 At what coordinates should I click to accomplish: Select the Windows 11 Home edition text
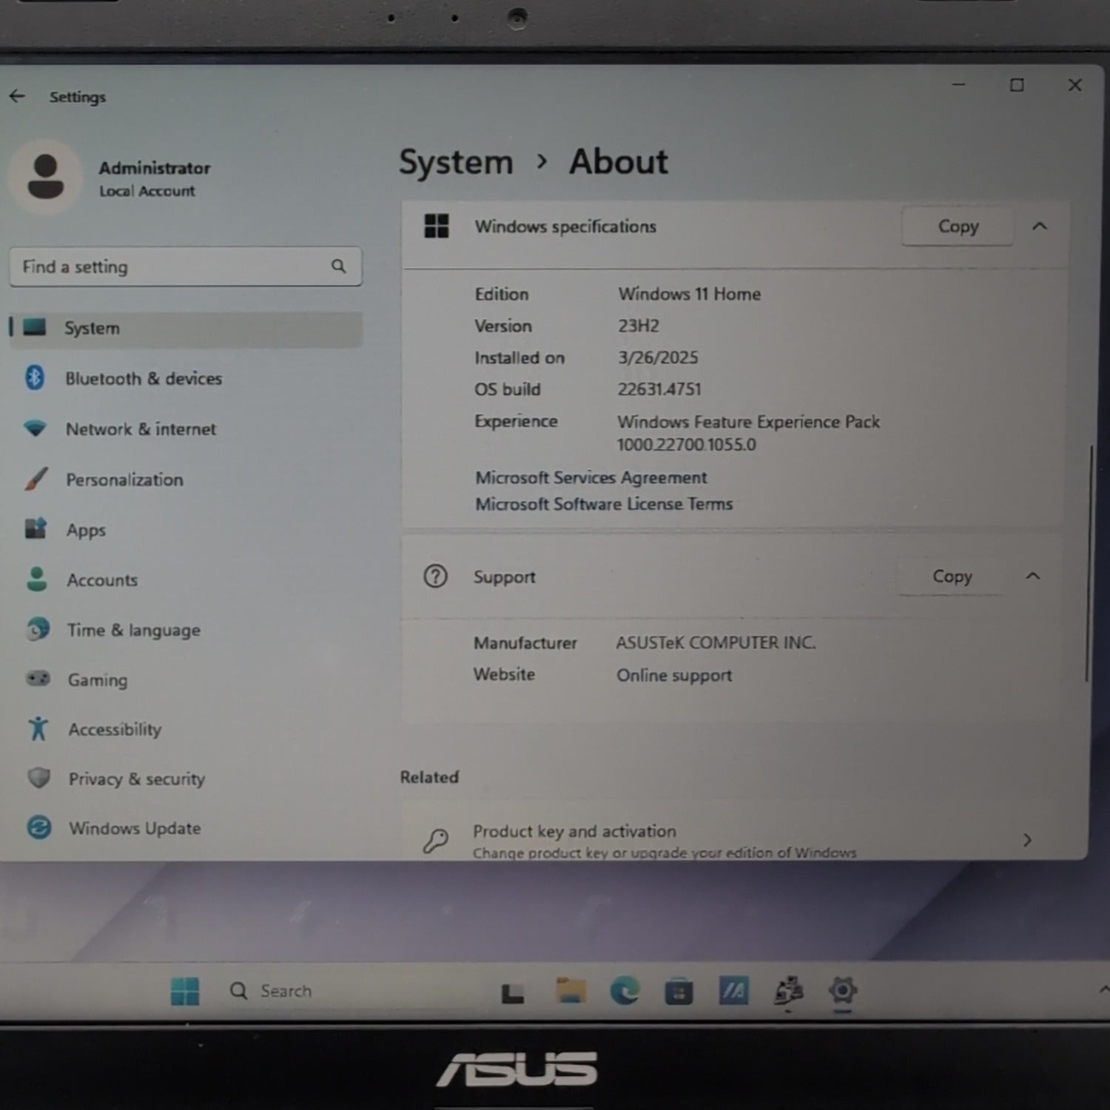(689, 294)
